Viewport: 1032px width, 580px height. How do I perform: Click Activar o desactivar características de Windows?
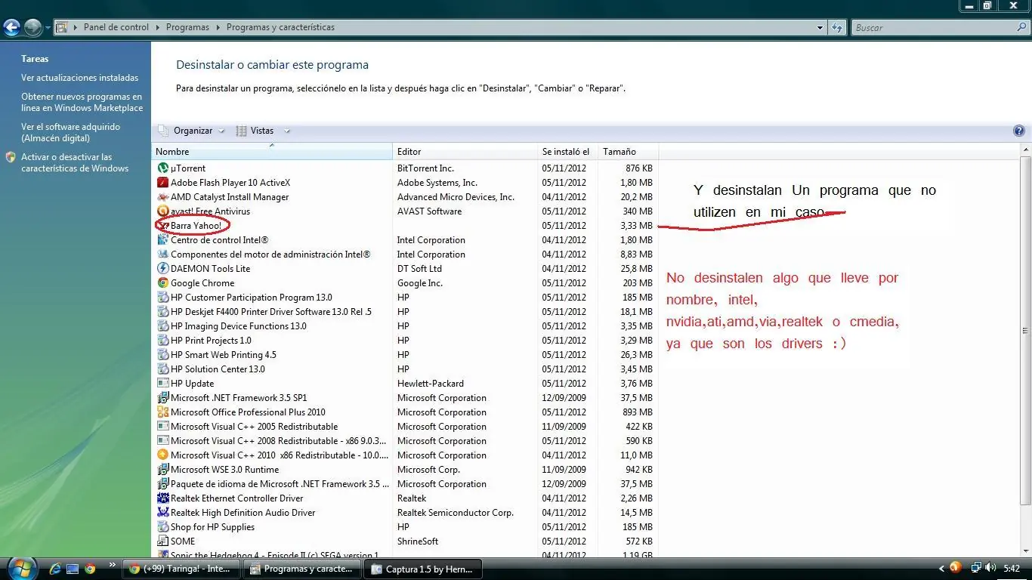click(74, 163)
